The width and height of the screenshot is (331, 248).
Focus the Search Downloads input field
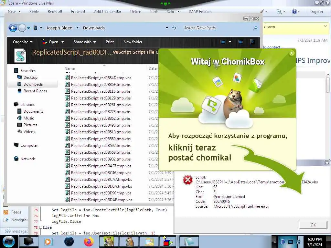pos(218,28)
